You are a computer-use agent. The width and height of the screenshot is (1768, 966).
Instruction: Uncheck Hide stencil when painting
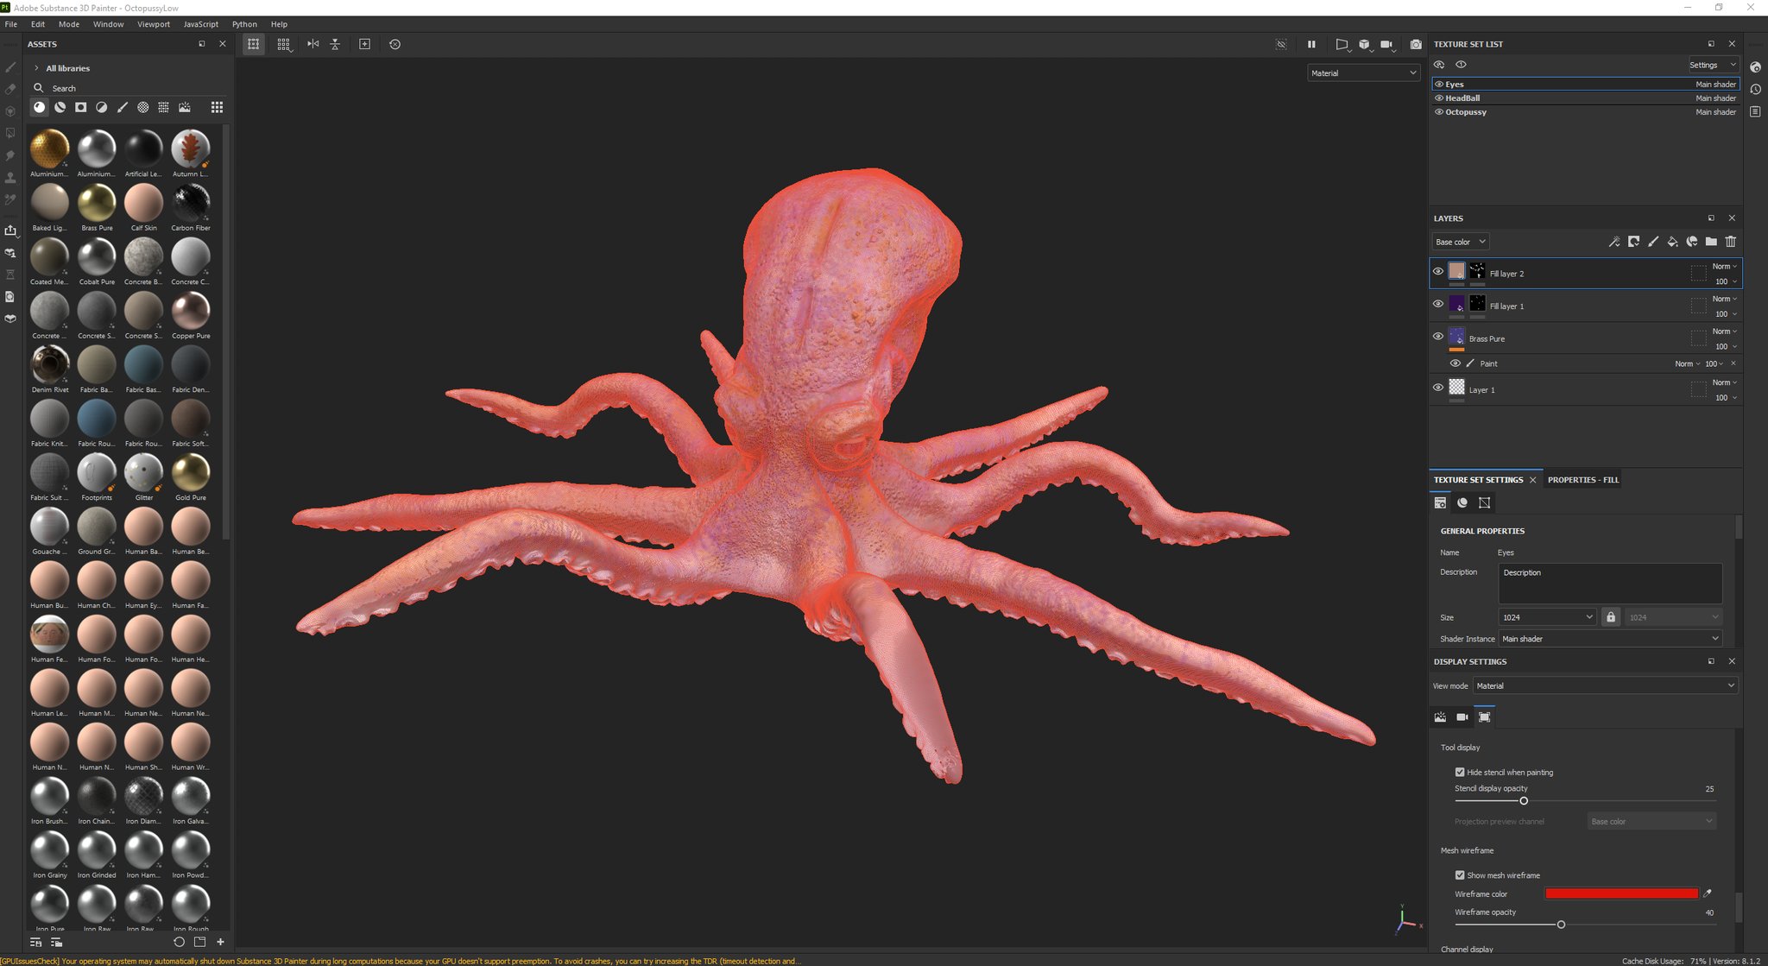coord(1460,772)
